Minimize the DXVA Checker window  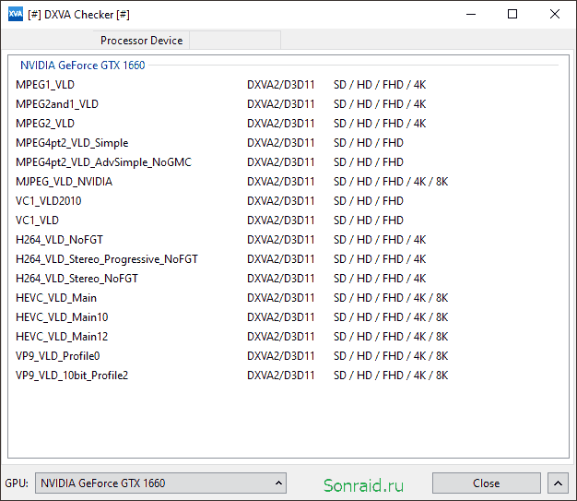pos(471,15)
